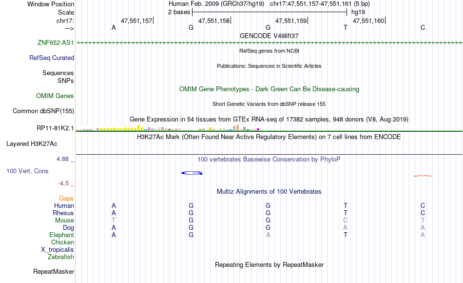Click the ---> strand direction arrow label
Viewport: 463px width, 283px height.
tap(69, 28)
